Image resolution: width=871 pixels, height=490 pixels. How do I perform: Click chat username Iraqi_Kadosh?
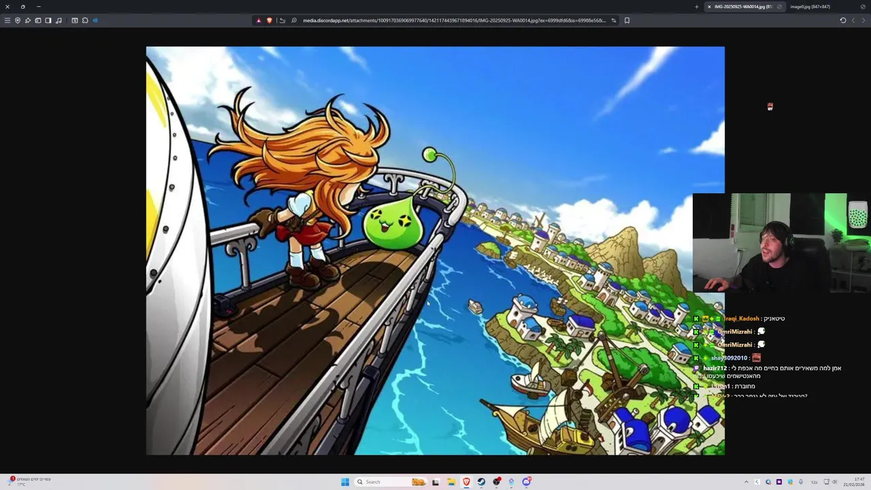[741, 318]
